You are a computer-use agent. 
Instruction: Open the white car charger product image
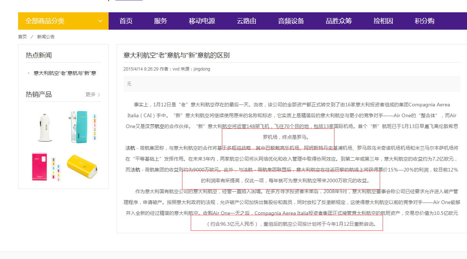click(43, 127)
